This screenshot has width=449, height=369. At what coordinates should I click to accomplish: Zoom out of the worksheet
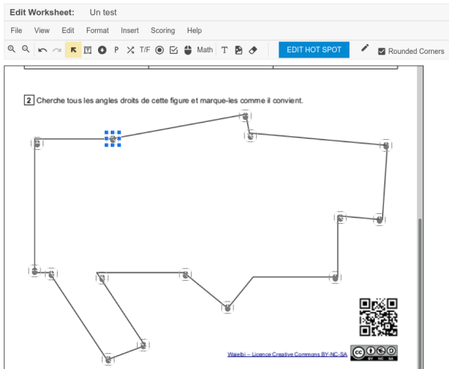[x=25, y=49]
